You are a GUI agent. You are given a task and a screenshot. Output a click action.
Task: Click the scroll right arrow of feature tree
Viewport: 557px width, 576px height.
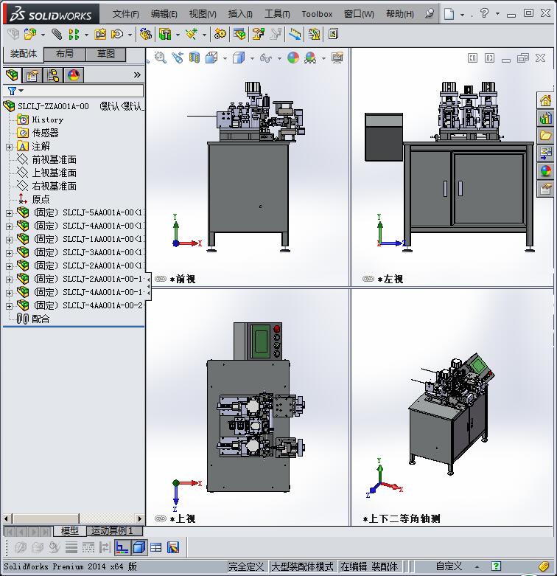click(x=139, y=518)
